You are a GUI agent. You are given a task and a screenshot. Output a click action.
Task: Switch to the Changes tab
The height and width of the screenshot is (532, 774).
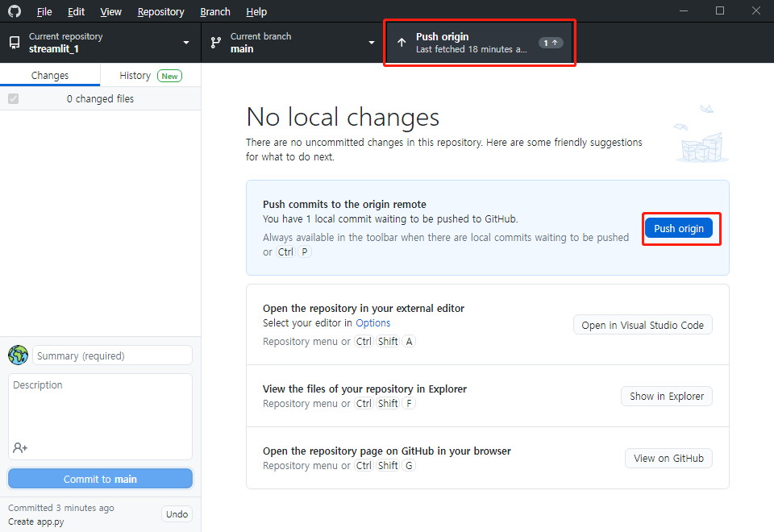coord(50,76)
